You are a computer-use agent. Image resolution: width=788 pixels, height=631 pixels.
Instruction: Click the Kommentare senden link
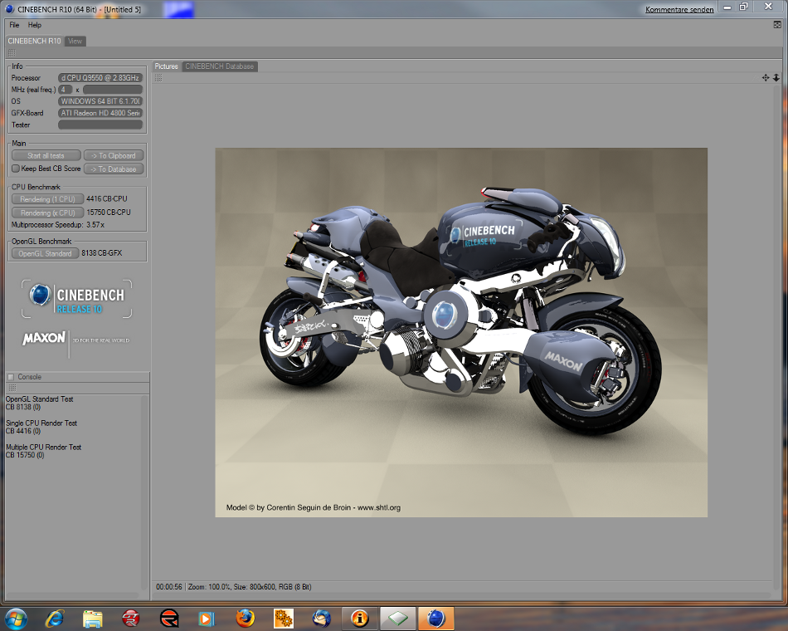(x=679, y=10)
